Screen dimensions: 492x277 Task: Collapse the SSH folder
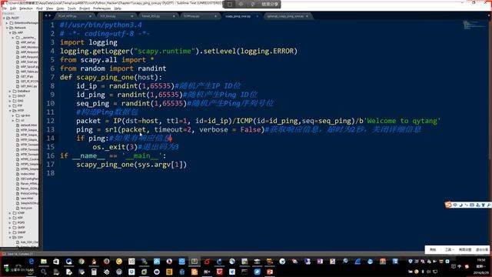(10, 237)
